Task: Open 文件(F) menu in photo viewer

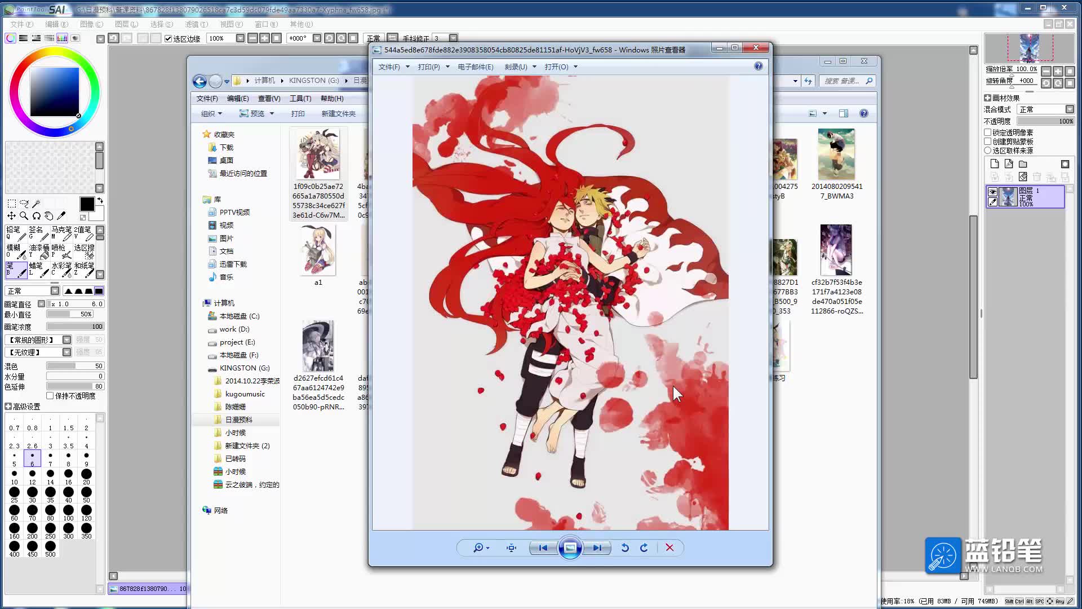Action: pyautogui.click(x=393, y=67)
